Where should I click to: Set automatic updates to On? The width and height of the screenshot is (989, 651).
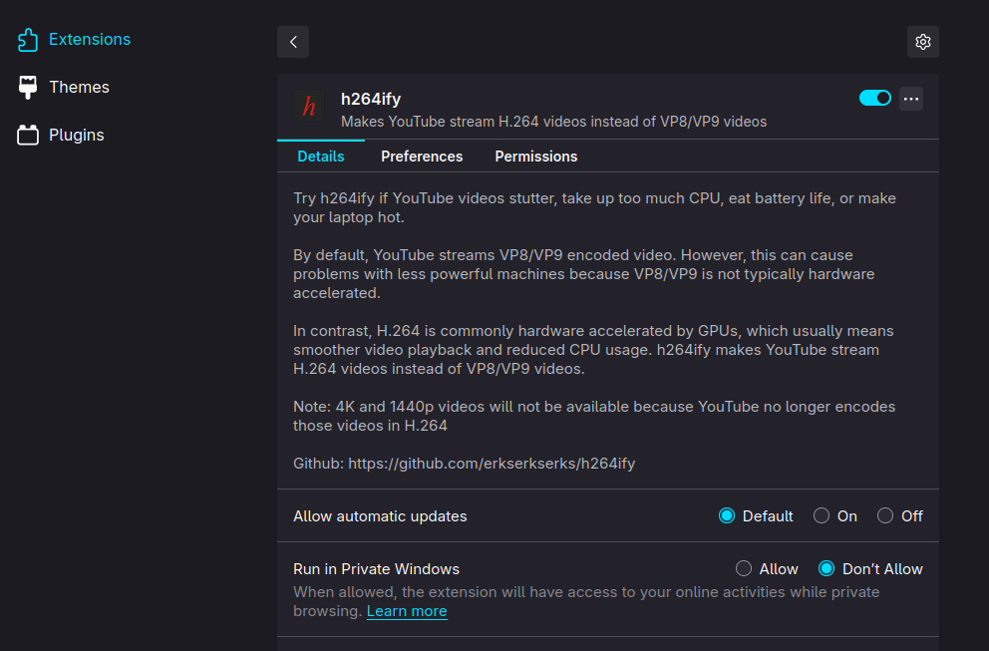point(822,516)
